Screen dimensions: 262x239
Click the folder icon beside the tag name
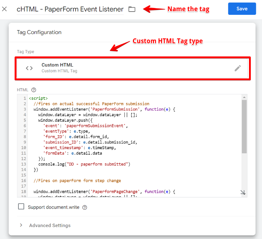[x=132, y=9]
